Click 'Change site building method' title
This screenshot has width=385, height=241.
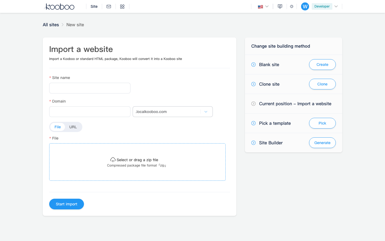tap(281, 46)
